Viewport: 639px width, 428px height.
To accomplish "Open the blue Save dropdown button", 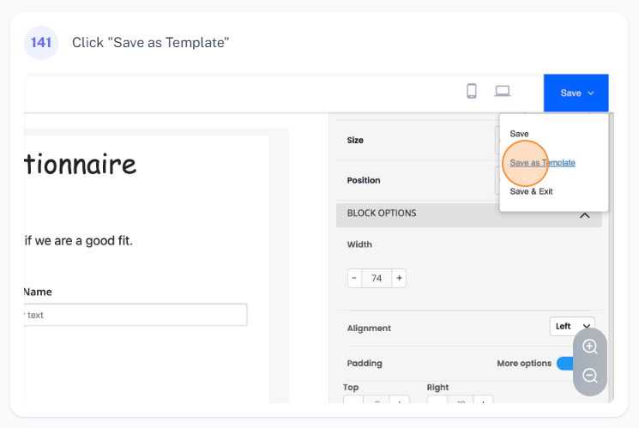I will pos(576,93).
